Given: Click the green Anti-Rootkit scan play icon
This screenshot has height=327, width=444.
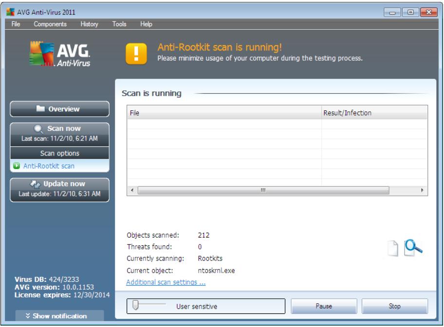Looking at the screenshot, I should click(17, 166).
